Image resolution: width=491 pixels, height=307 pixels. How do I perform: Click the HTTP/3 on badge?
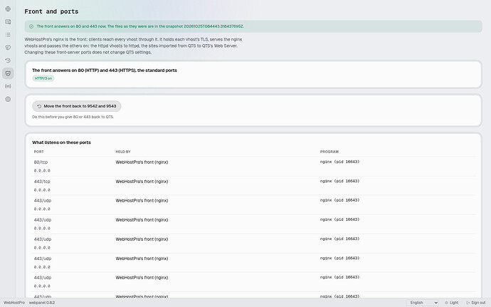(x=43, y=78)
